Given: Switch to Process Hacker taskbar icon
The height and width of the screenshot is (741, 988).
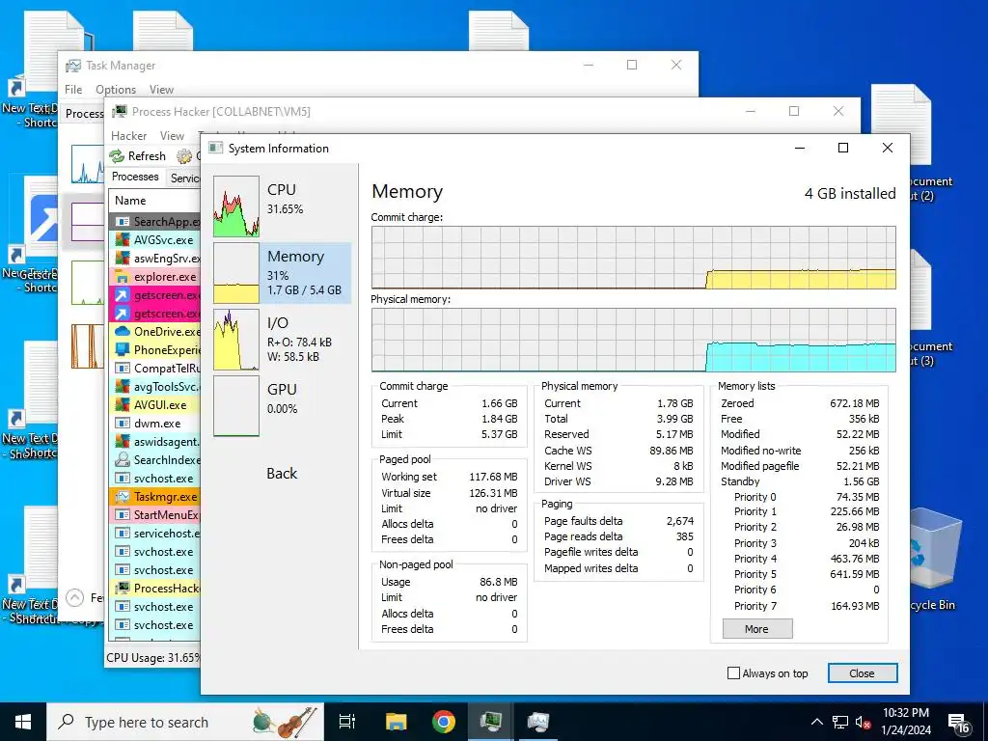Looking at the screenshot, I should [x=491, y=722].
